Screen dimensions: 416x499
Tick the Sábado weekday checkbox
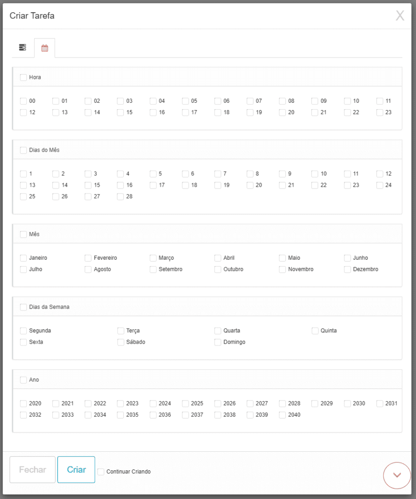(x=120, y=342)
